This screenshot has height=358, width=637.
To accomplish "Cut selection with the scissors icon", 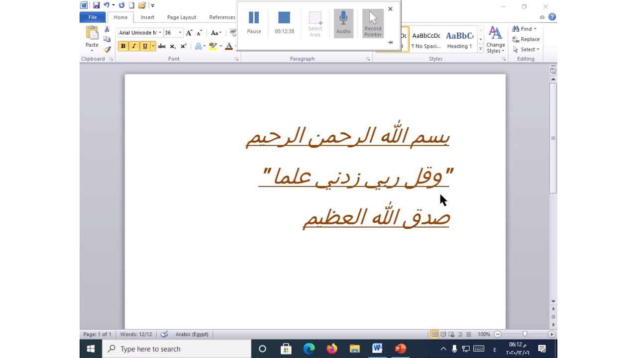I will [x=106, y=29].
